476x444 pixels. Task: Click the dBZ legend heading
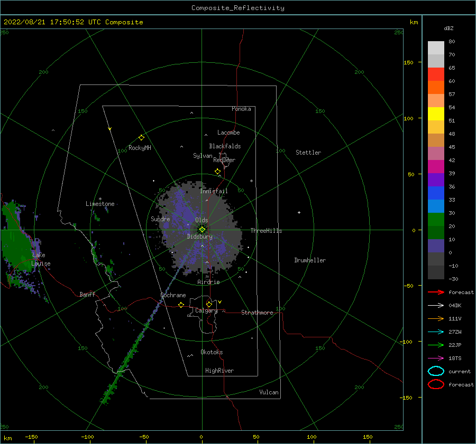(x=448, y=28)
